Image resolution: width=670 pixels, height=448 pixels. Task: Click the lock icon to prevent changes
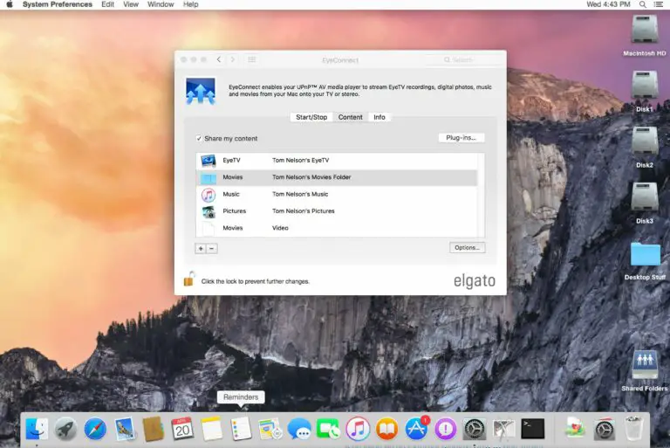(188, 279)
